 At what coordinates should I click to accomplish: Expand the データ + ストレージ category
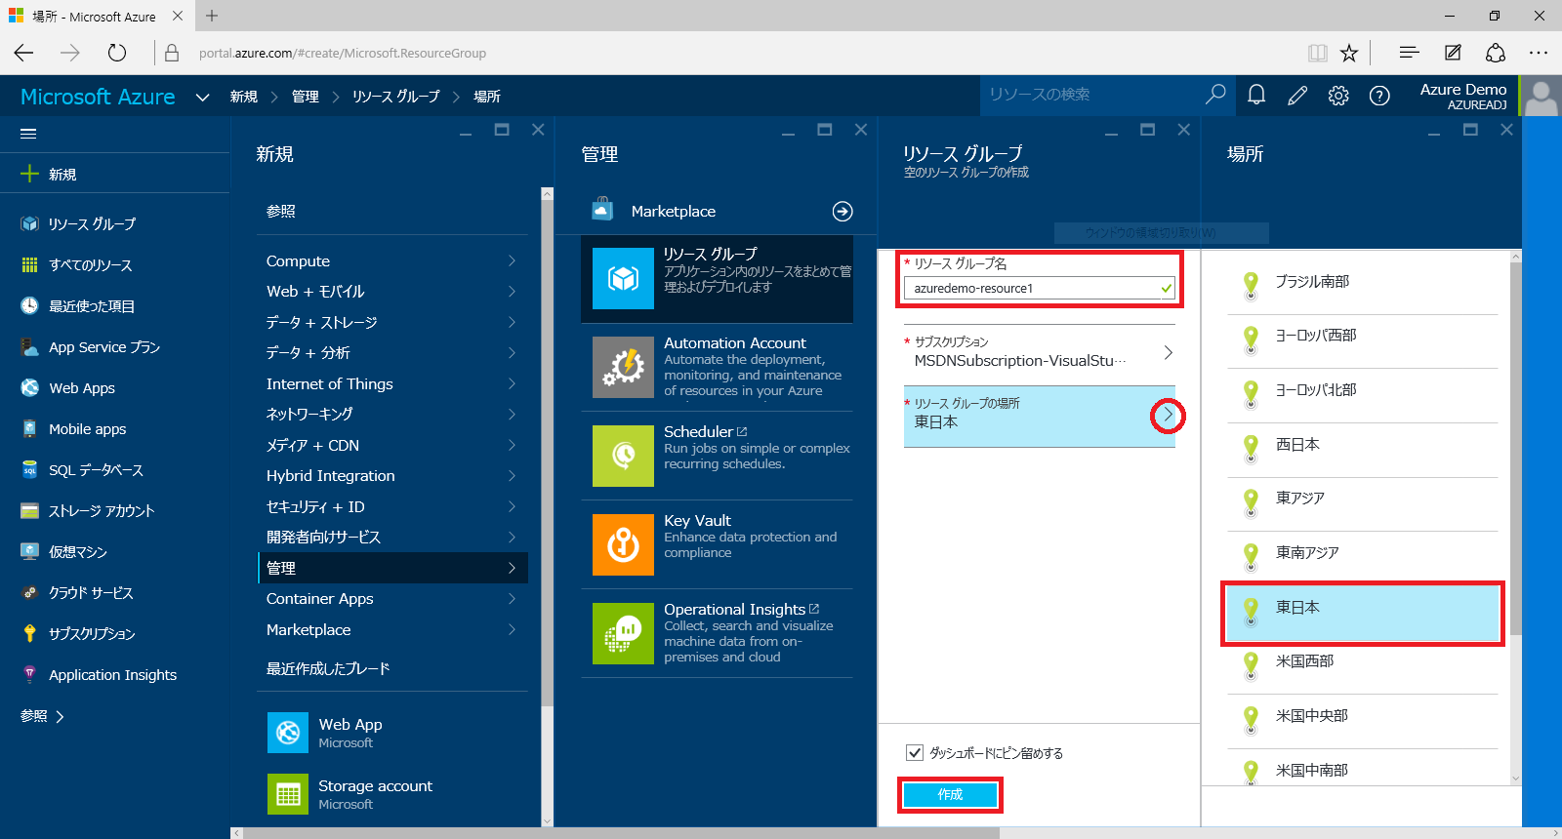pos(392,323)
